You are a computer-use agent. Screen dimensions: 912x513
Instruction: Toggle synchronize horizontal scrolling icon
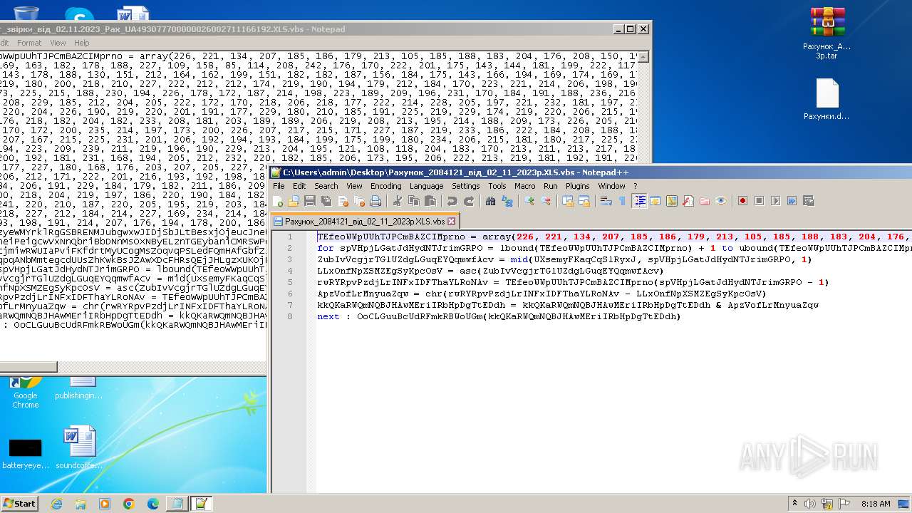pos(584,201)
